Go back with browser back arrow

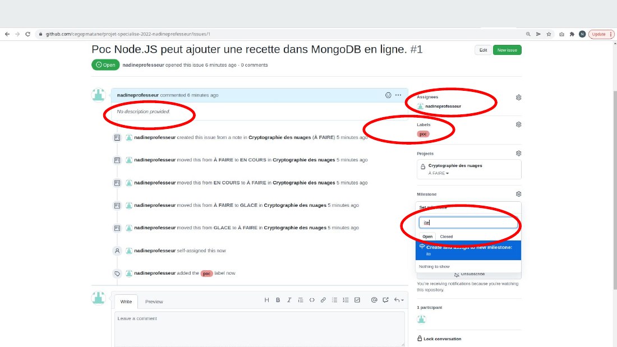coord(7,34)
